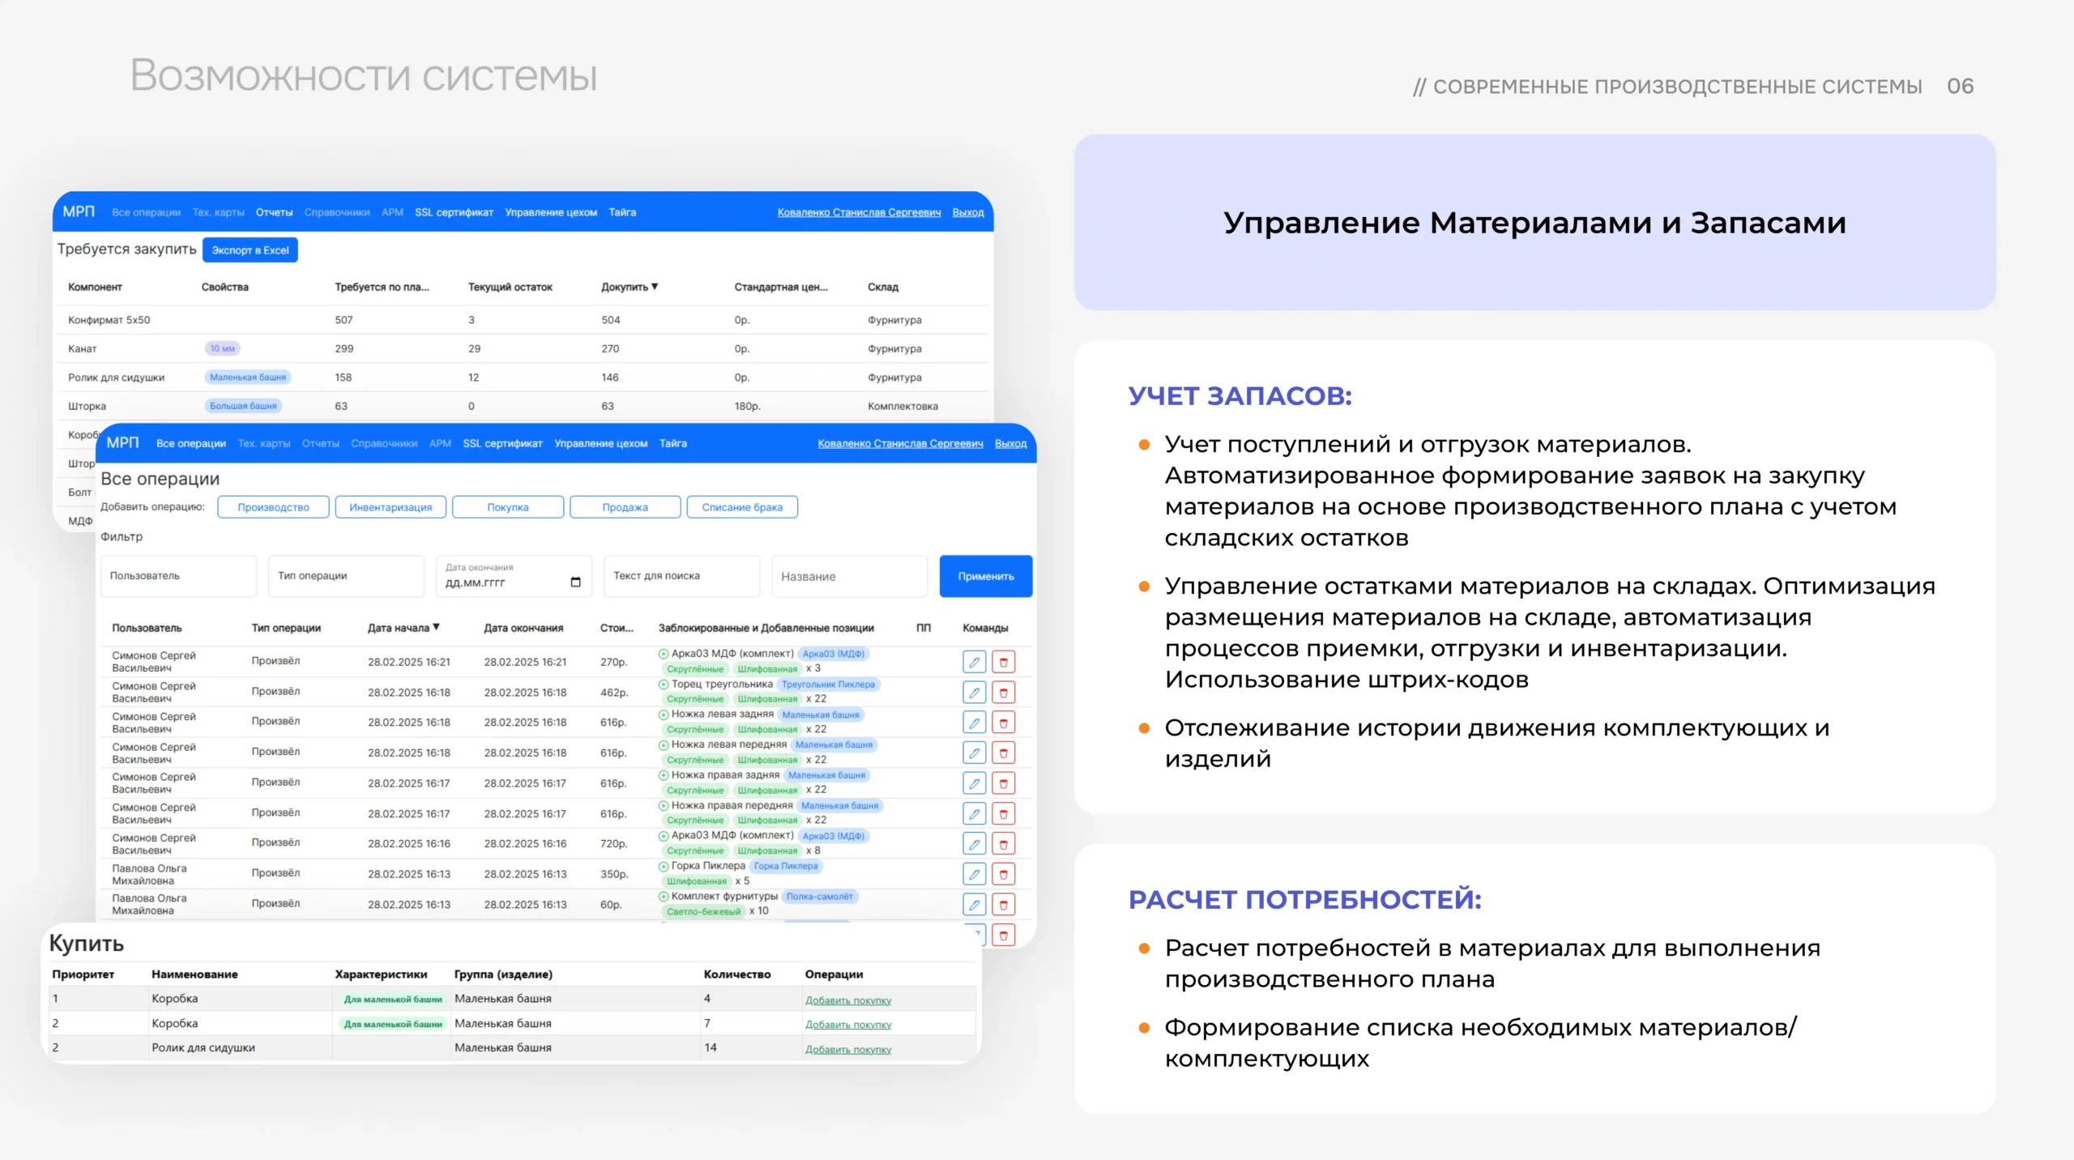Click Экспорт в Excel button

[x=250, y=250]
